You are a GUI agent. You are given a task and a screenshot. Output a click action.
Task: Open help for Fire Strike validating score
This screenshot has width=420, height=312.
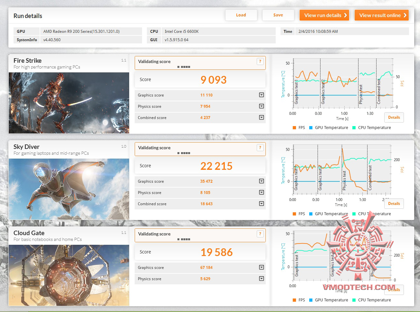(x=260, y=61)
